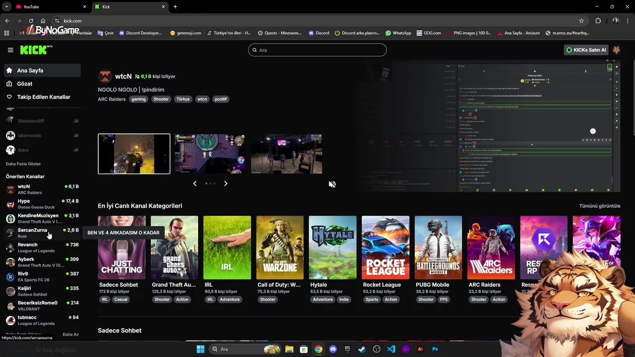Click the gaming tag on wtcN stream
Screen dimensions: 635x357
coord(138,99)
